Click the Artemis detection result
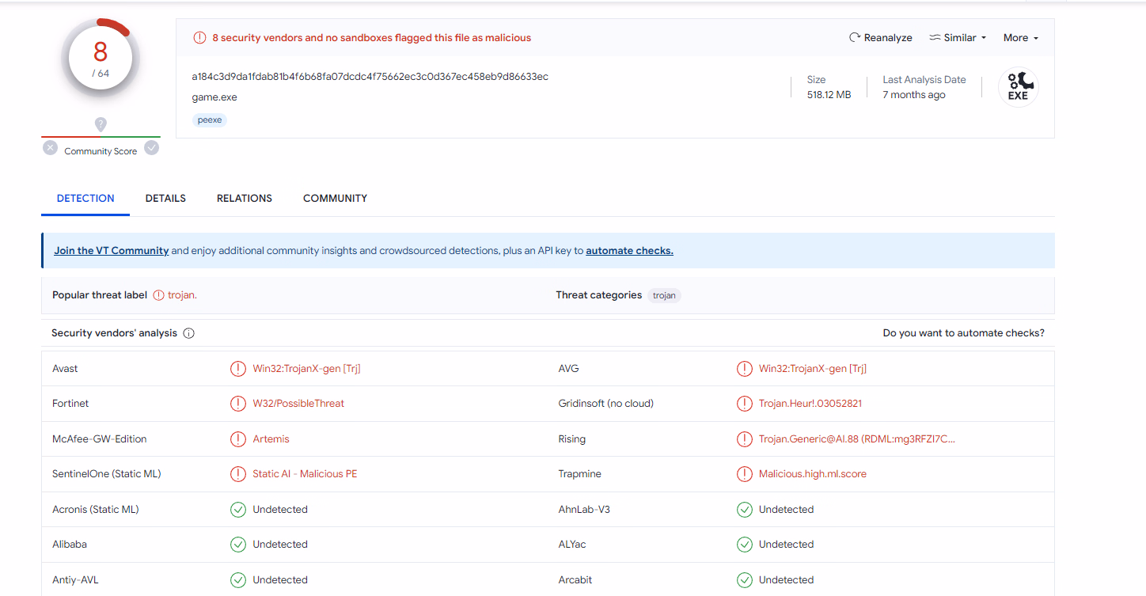The image size is (1146, 596). tap(271, 439)
